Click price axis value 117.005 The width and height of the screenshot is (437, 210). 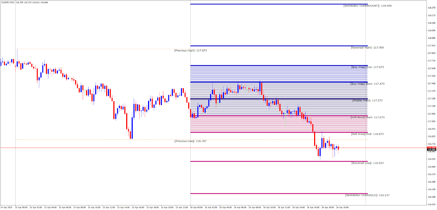coord(432,121)
